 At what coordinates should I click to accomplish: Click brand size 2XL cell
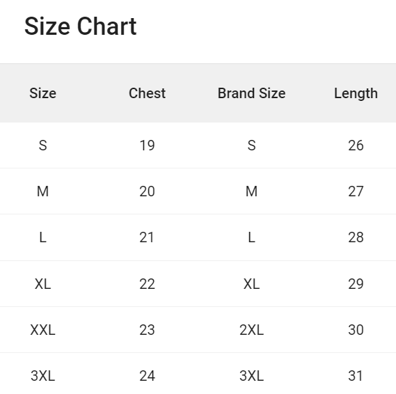tap(251, 330)
